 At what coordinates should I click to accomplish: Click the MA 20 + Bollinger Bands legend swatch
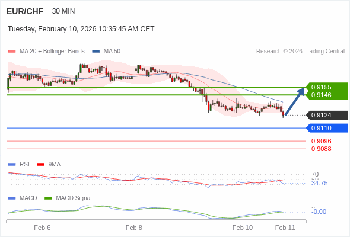point(12,52)
